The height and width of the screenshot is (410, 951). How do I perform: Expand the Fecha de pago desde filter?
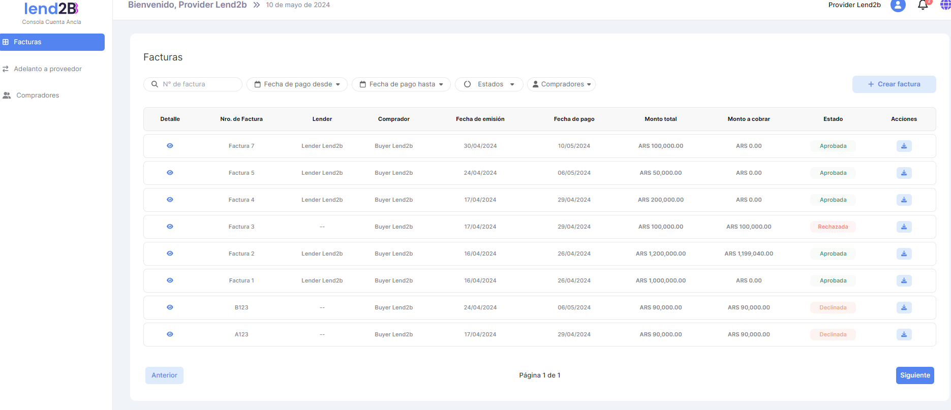[297, 84]
